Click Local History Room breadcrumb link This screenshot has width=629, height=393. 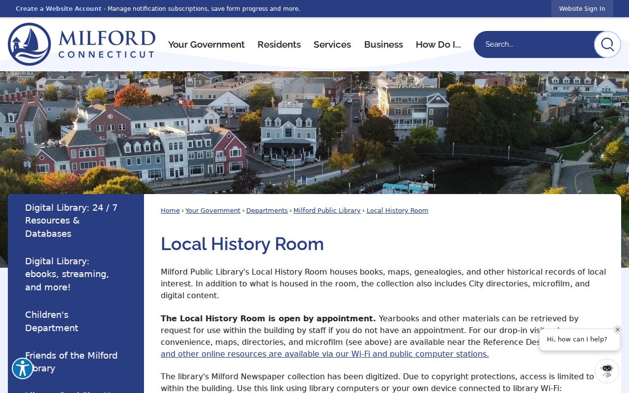click(397, 210)
